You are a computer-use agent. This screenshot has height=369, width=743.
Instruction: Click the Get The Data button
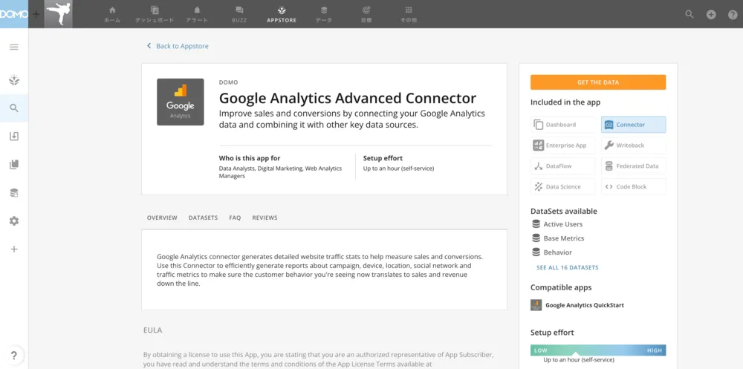pyautogui.click(x=598, y=82)
